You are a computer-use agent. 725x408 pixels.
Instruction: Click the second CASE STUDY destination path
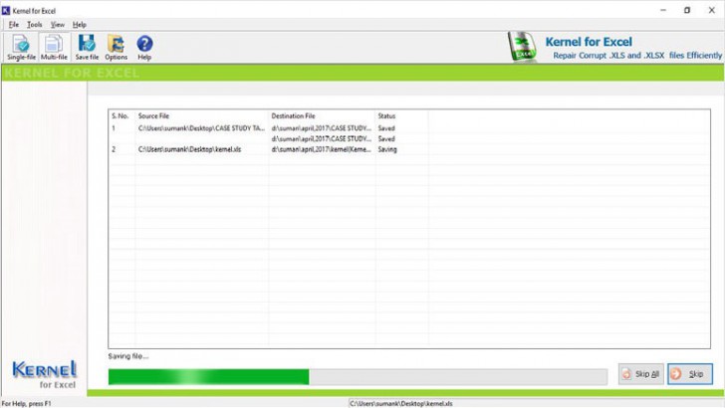point(321,138)
